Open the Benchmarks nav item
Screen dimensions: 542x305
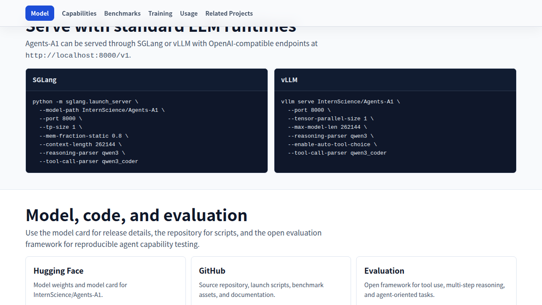tap(122, 13)
